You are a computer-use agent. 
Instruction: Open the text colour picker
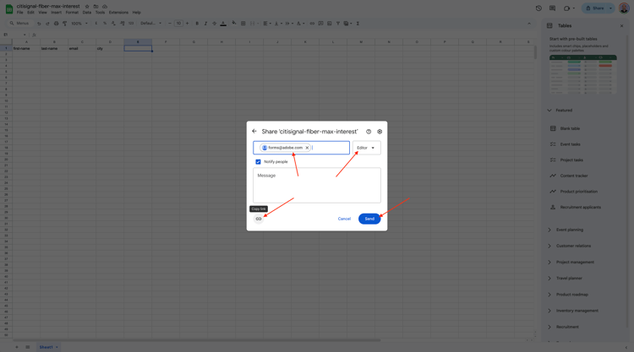(223, 24)
